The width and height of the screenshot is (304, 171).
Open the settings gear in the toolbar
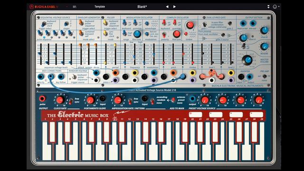[275, 7]
